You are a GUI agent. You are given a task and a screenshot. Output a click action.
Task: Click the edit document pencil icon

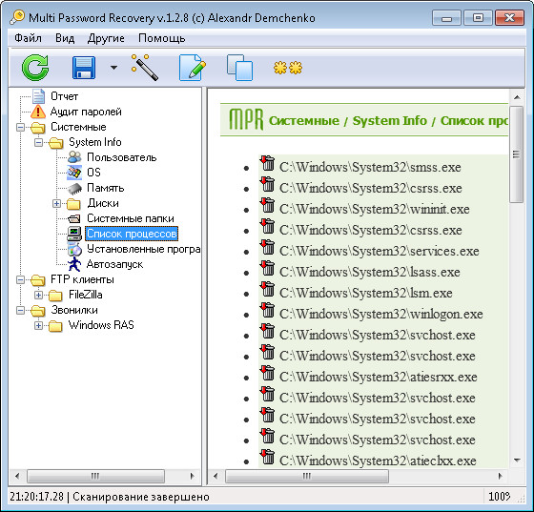point(193,68)
